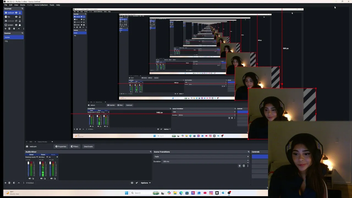Viewport: 352px width, 198px height.
Task: Open the Audio Mixer Options dropdown
Action: click(145, 183)
